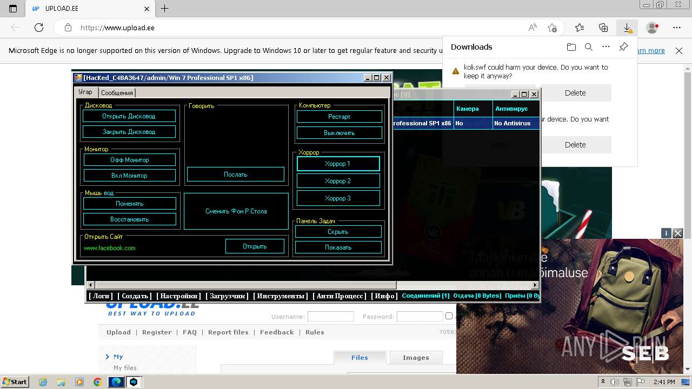Screen dimensions: 692x389
Task: Click Показать under Панель Задач
Action: click(338, 247)
